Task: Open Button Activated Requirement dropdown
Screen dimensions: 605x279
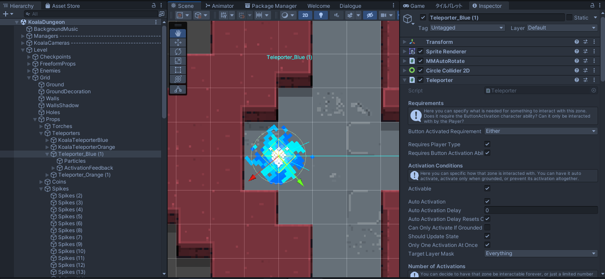Action: click(541, 131)
